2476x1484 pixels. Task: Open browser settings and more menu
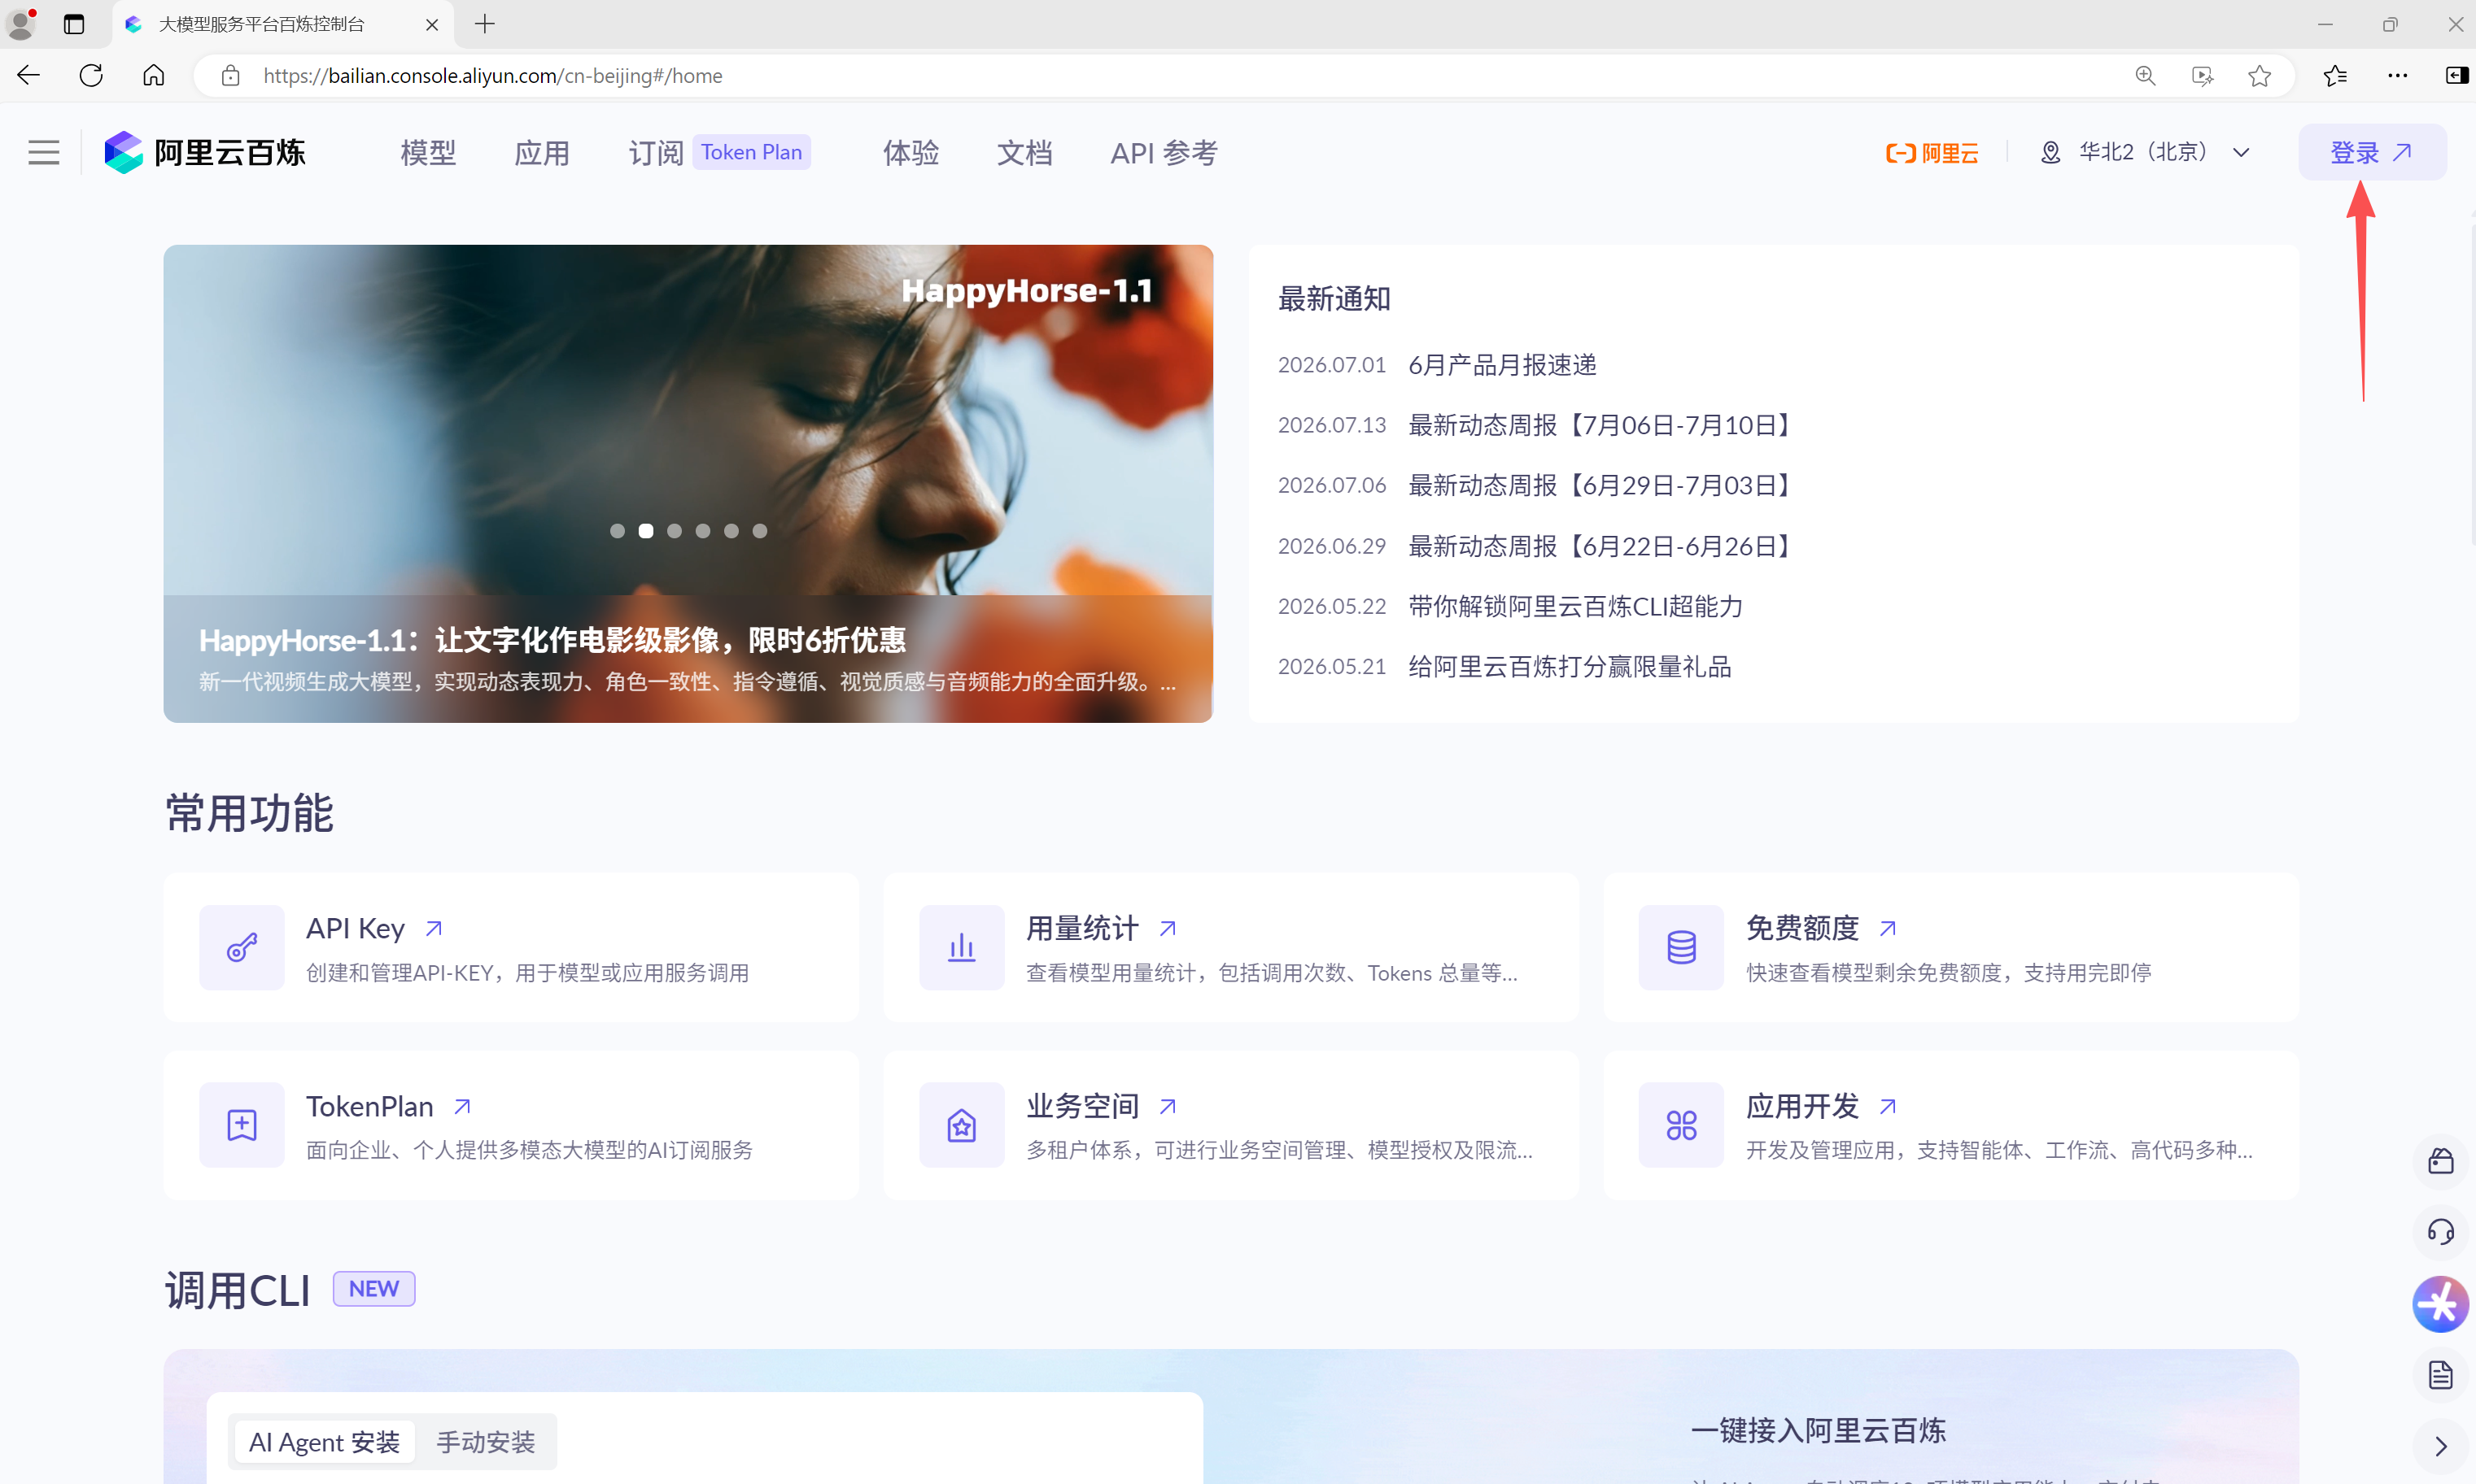pyautogui.click(x=2398, y=76)
